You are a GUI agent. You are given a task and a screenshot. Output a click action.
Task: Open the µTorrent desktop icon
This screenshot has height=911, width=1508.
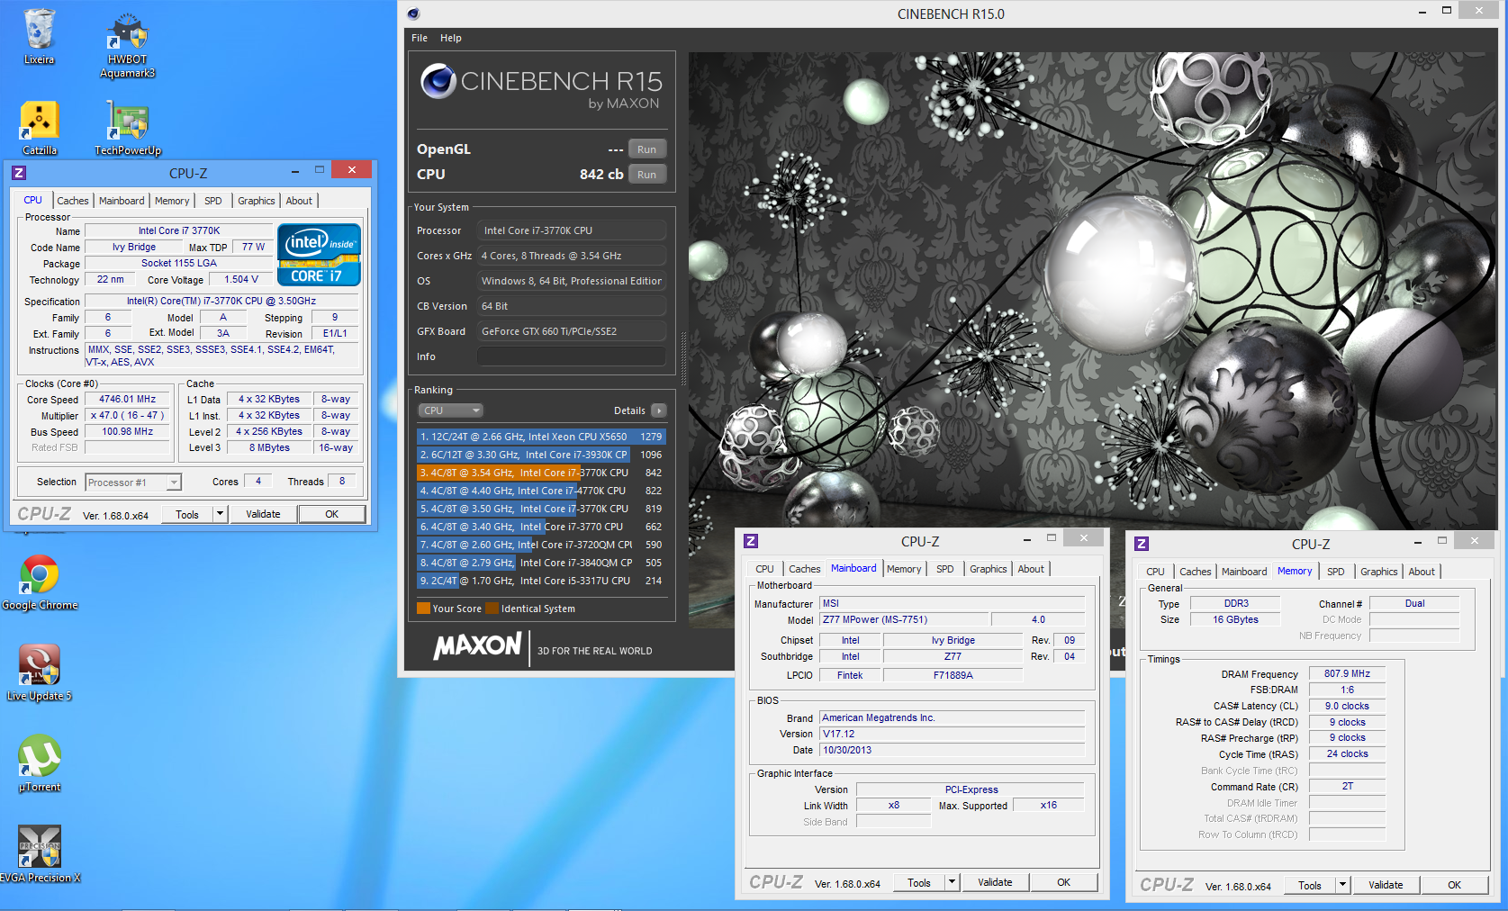click(x=40, y=764)
